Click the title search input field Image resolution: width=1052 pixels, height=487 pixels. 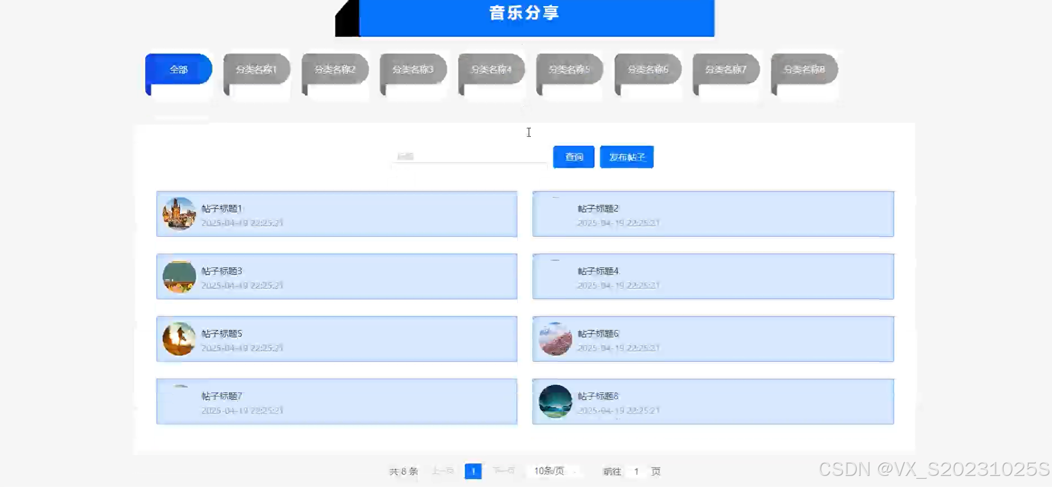[x=470, y=157]
